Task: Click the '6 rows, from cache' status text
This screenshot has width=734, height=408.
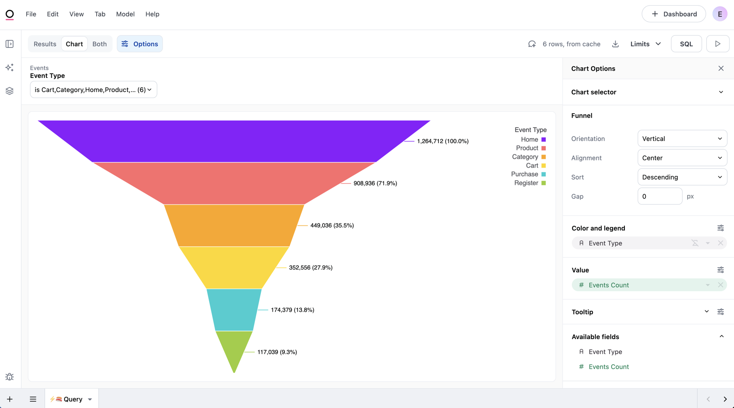Action: tap(571, 44)
